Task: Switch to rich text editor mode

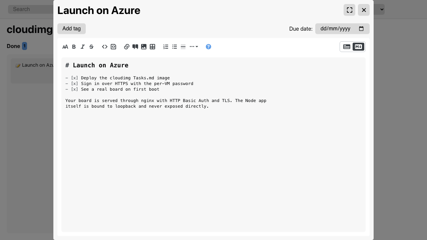Action: 347,47
